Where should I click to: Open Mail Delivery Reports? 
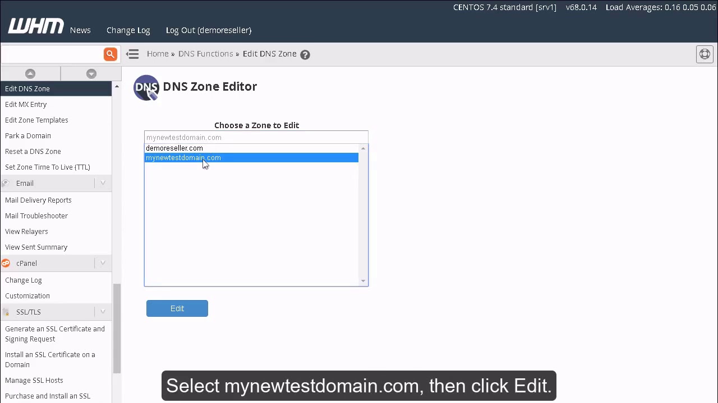38,200
